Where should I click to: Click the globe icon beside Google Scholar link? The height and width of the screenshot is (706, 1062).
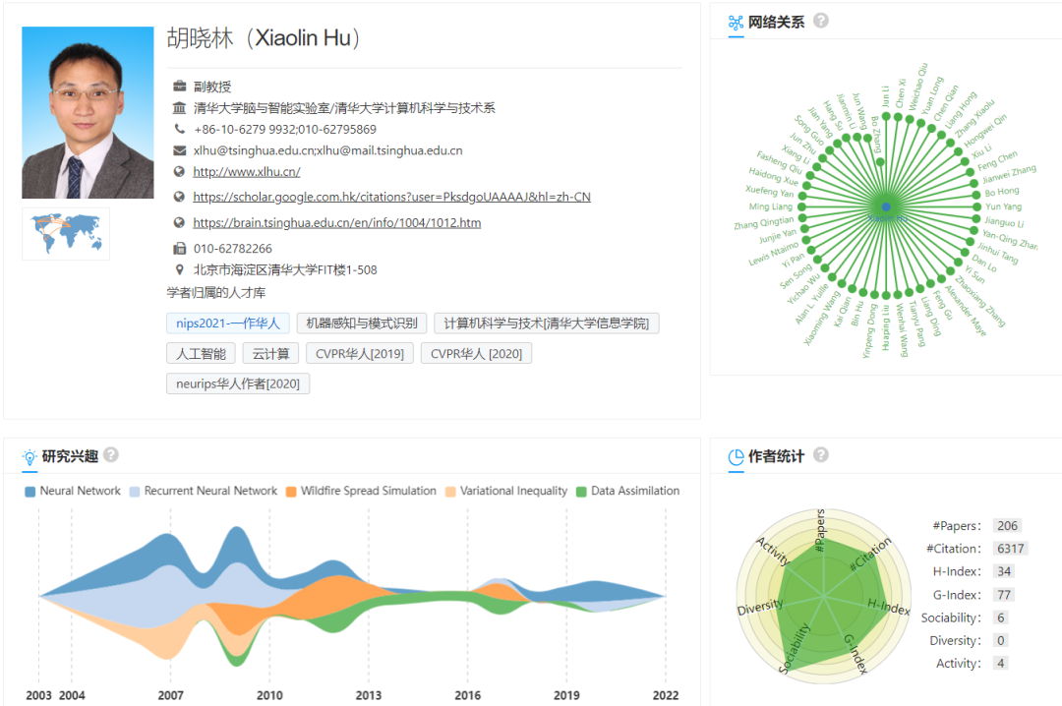(x=180, y=198)
